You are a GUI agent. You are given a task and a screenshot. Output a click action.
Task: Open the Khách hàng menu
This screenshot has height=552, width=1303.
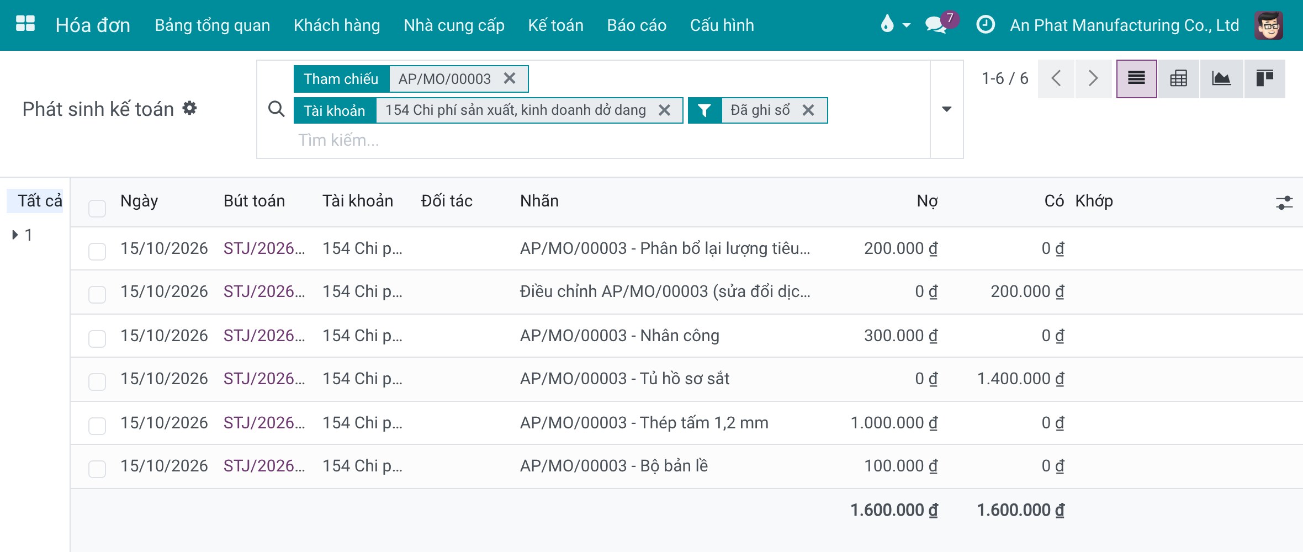click(337, 25)
